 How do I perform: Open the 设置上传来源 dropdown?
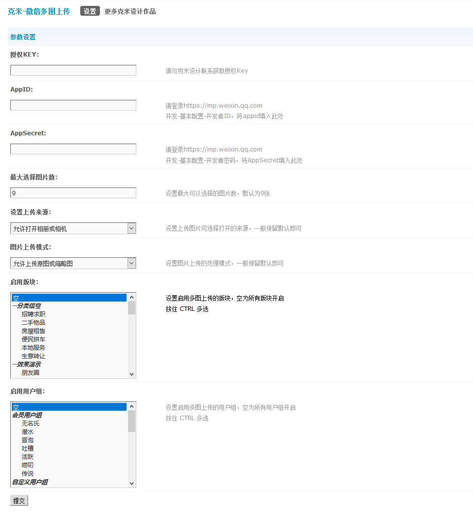(73, 228)
